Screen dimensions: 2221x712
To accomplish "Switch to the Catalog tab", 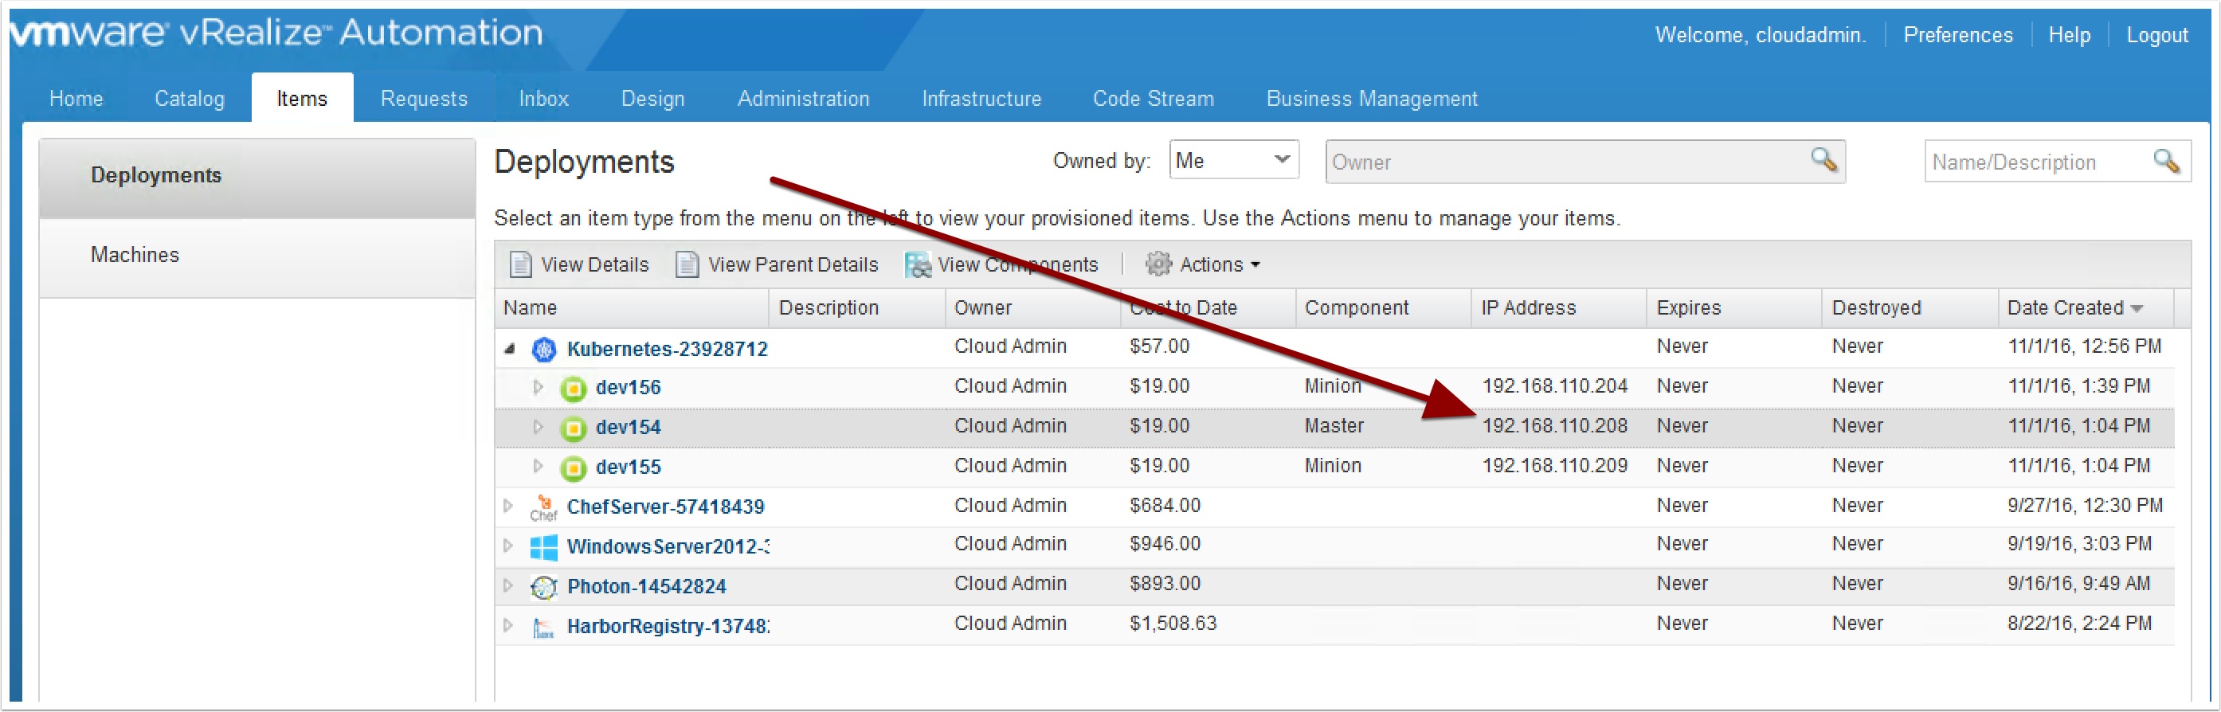I will (189, 99).
